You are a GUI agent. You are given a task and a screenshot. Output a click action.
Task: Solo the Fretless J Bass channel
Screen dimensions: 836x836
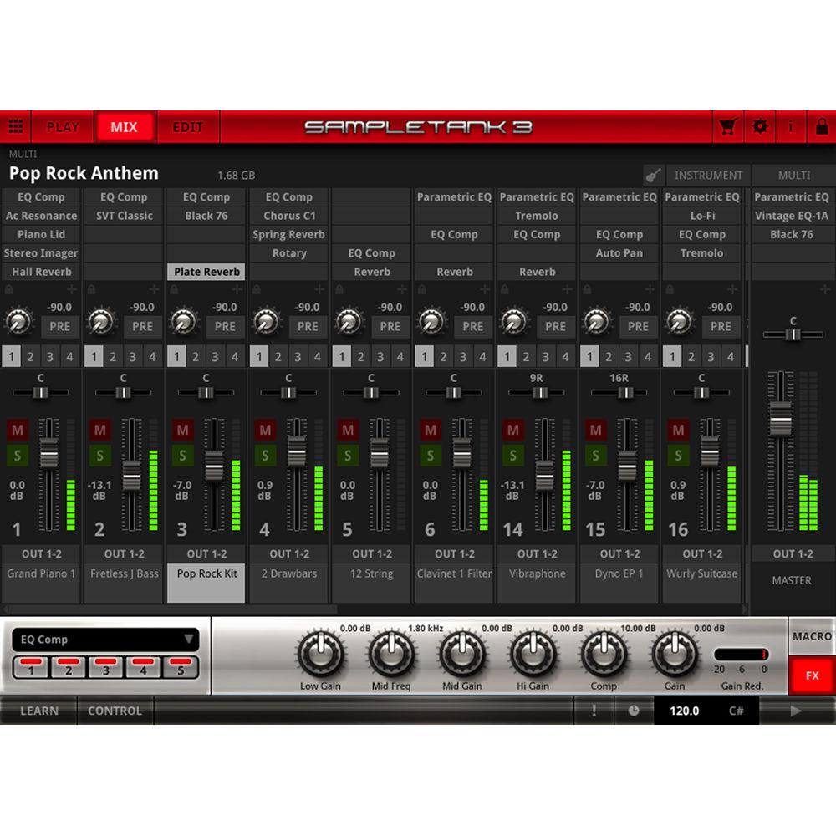tap(99, 456)
